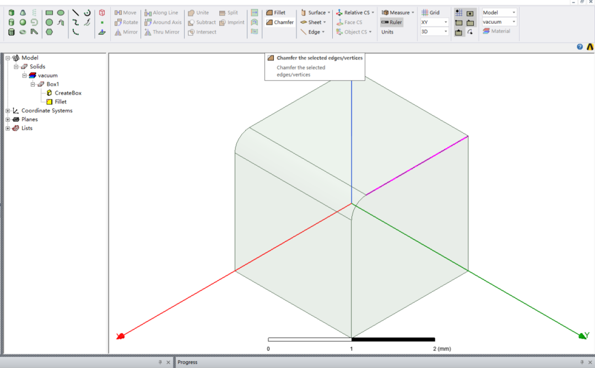
Task: Click the Move button
Action: 125,13
